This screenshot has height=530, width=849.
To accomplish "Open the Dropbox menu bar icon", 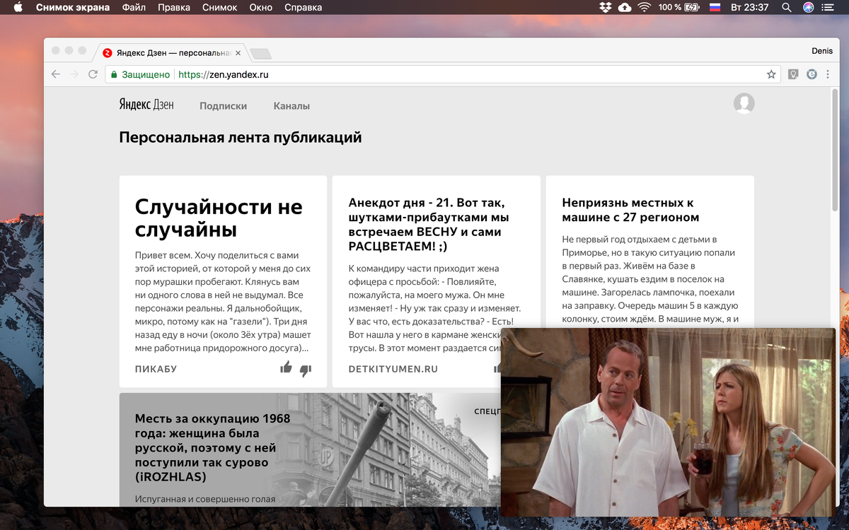I will [606, 7].
